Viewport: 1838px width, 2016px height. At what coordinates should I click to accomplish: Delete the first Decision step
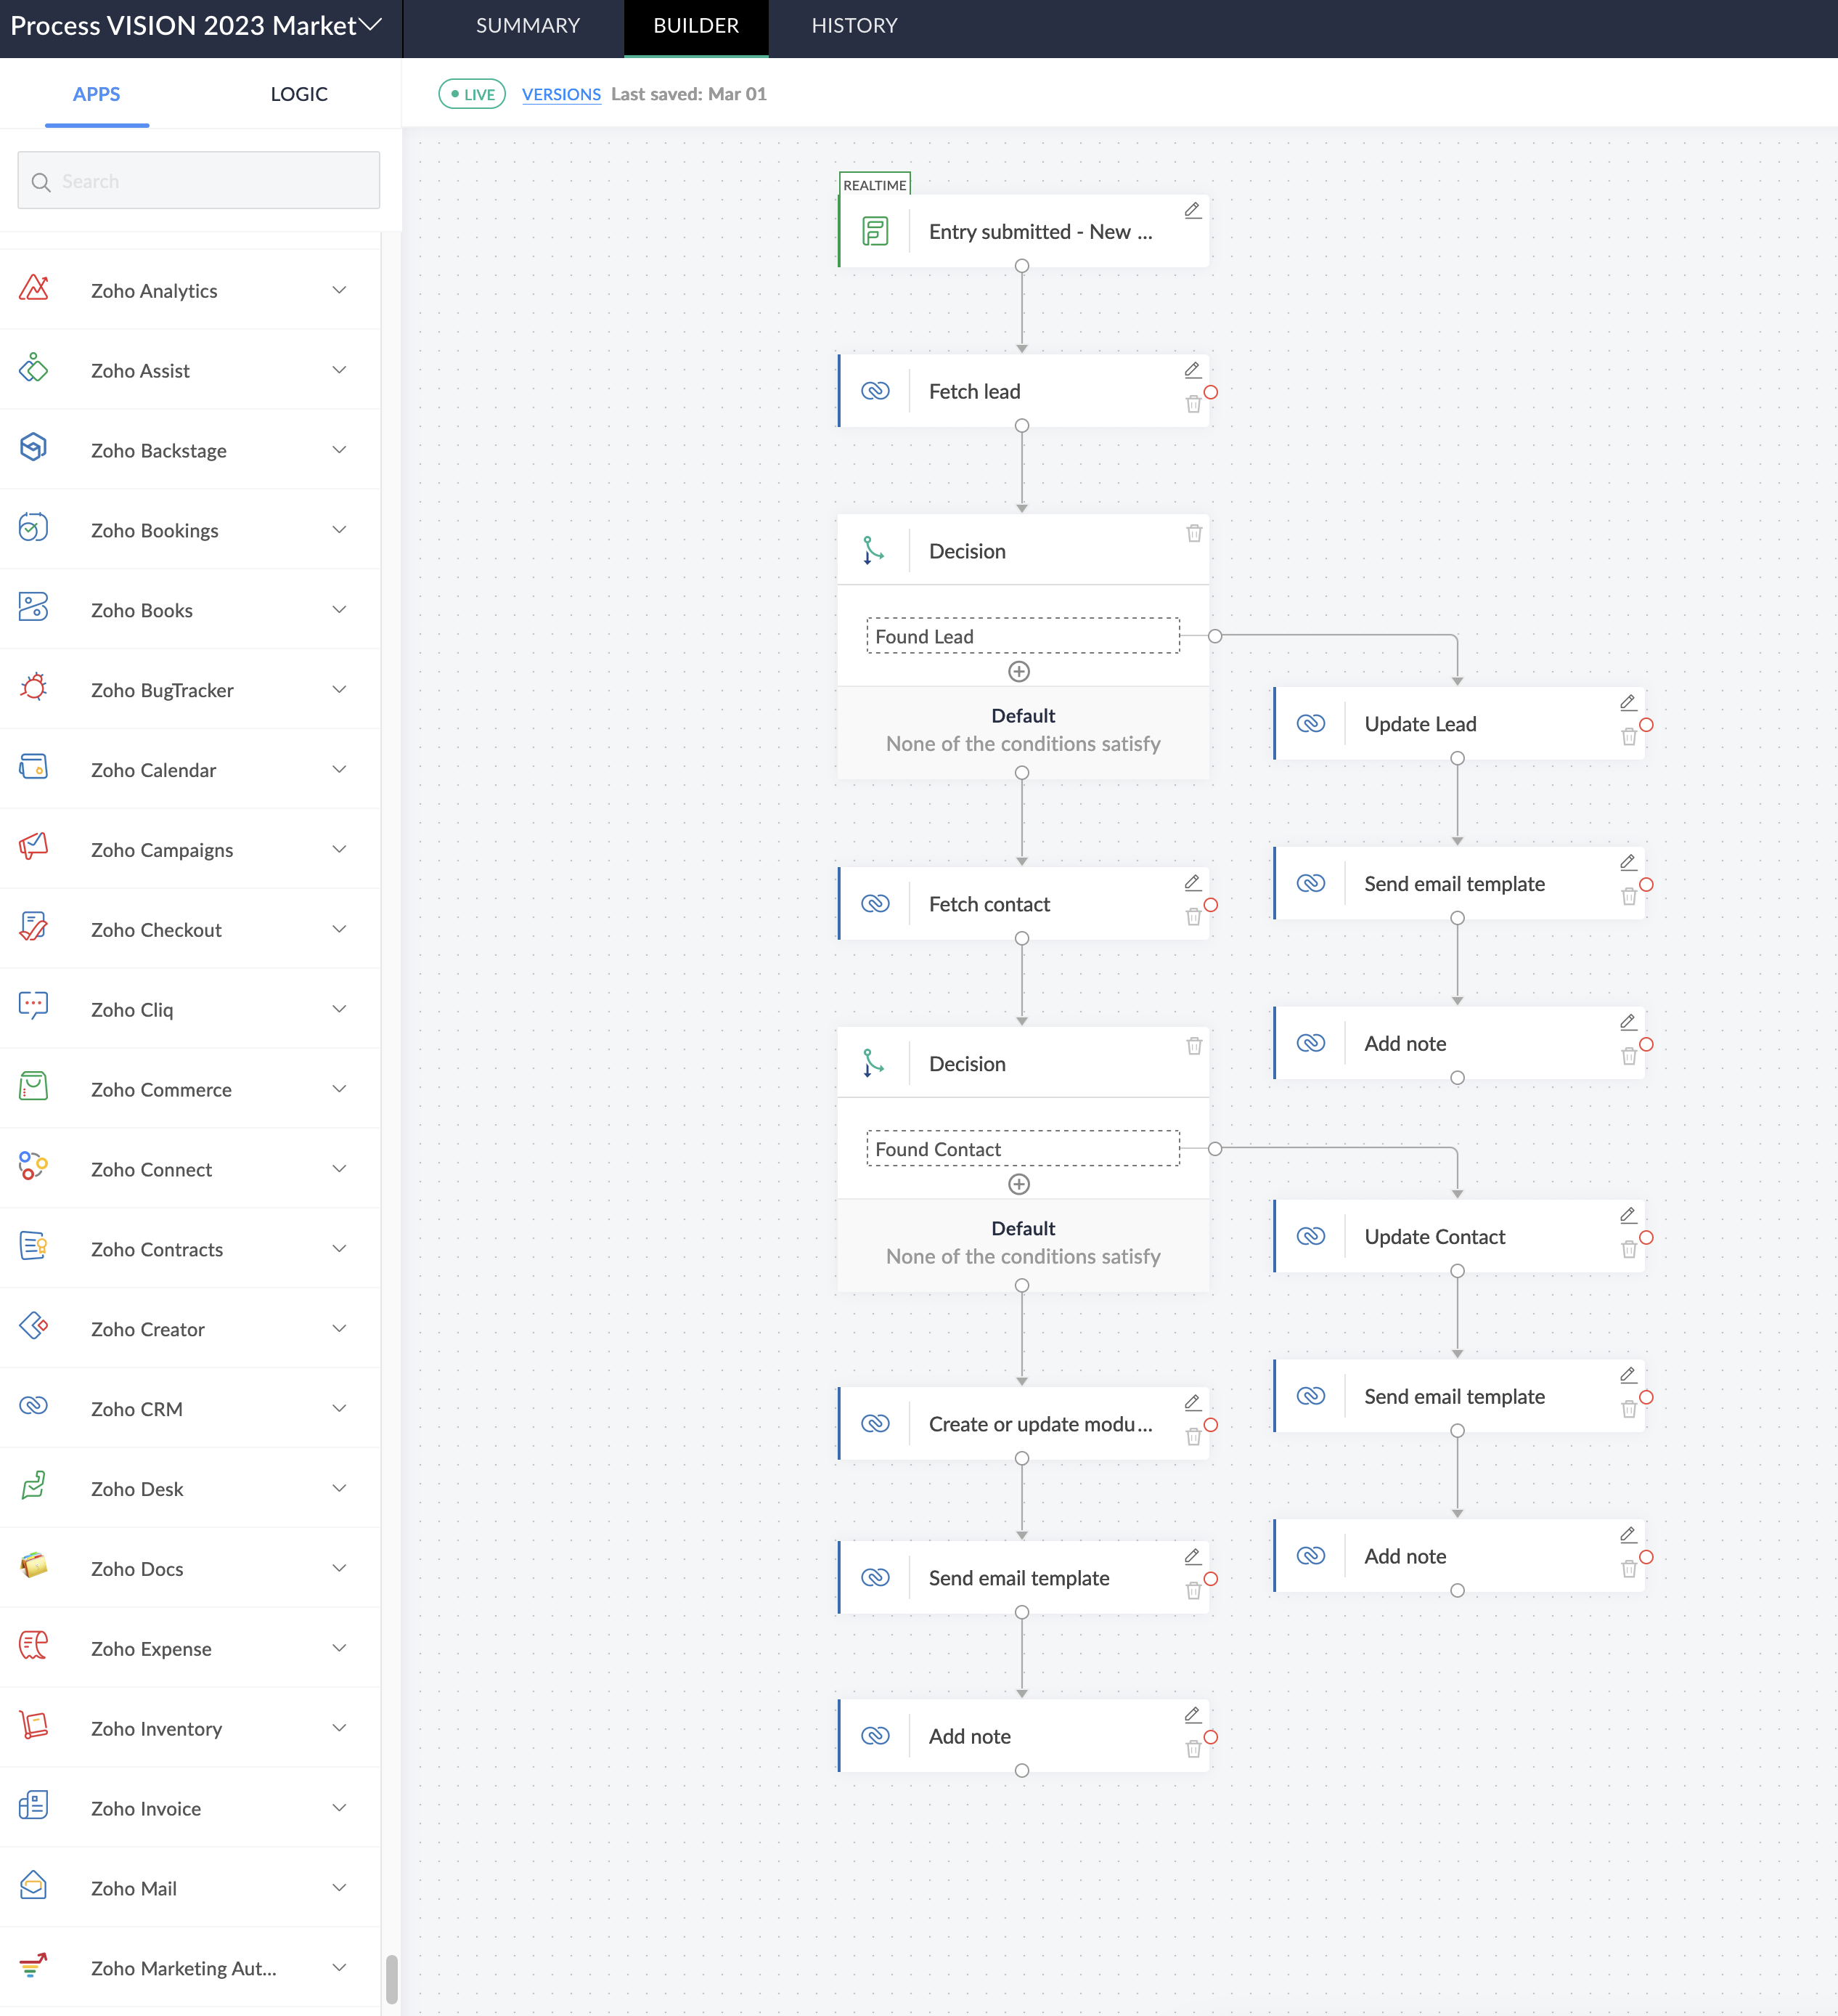click(x=1194, y=533)
